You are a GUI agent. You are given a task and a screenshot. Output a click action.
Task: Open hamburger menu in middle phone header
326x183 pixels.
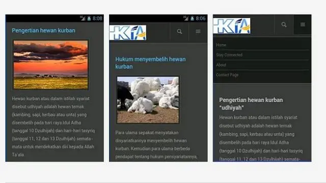point(198,32)
